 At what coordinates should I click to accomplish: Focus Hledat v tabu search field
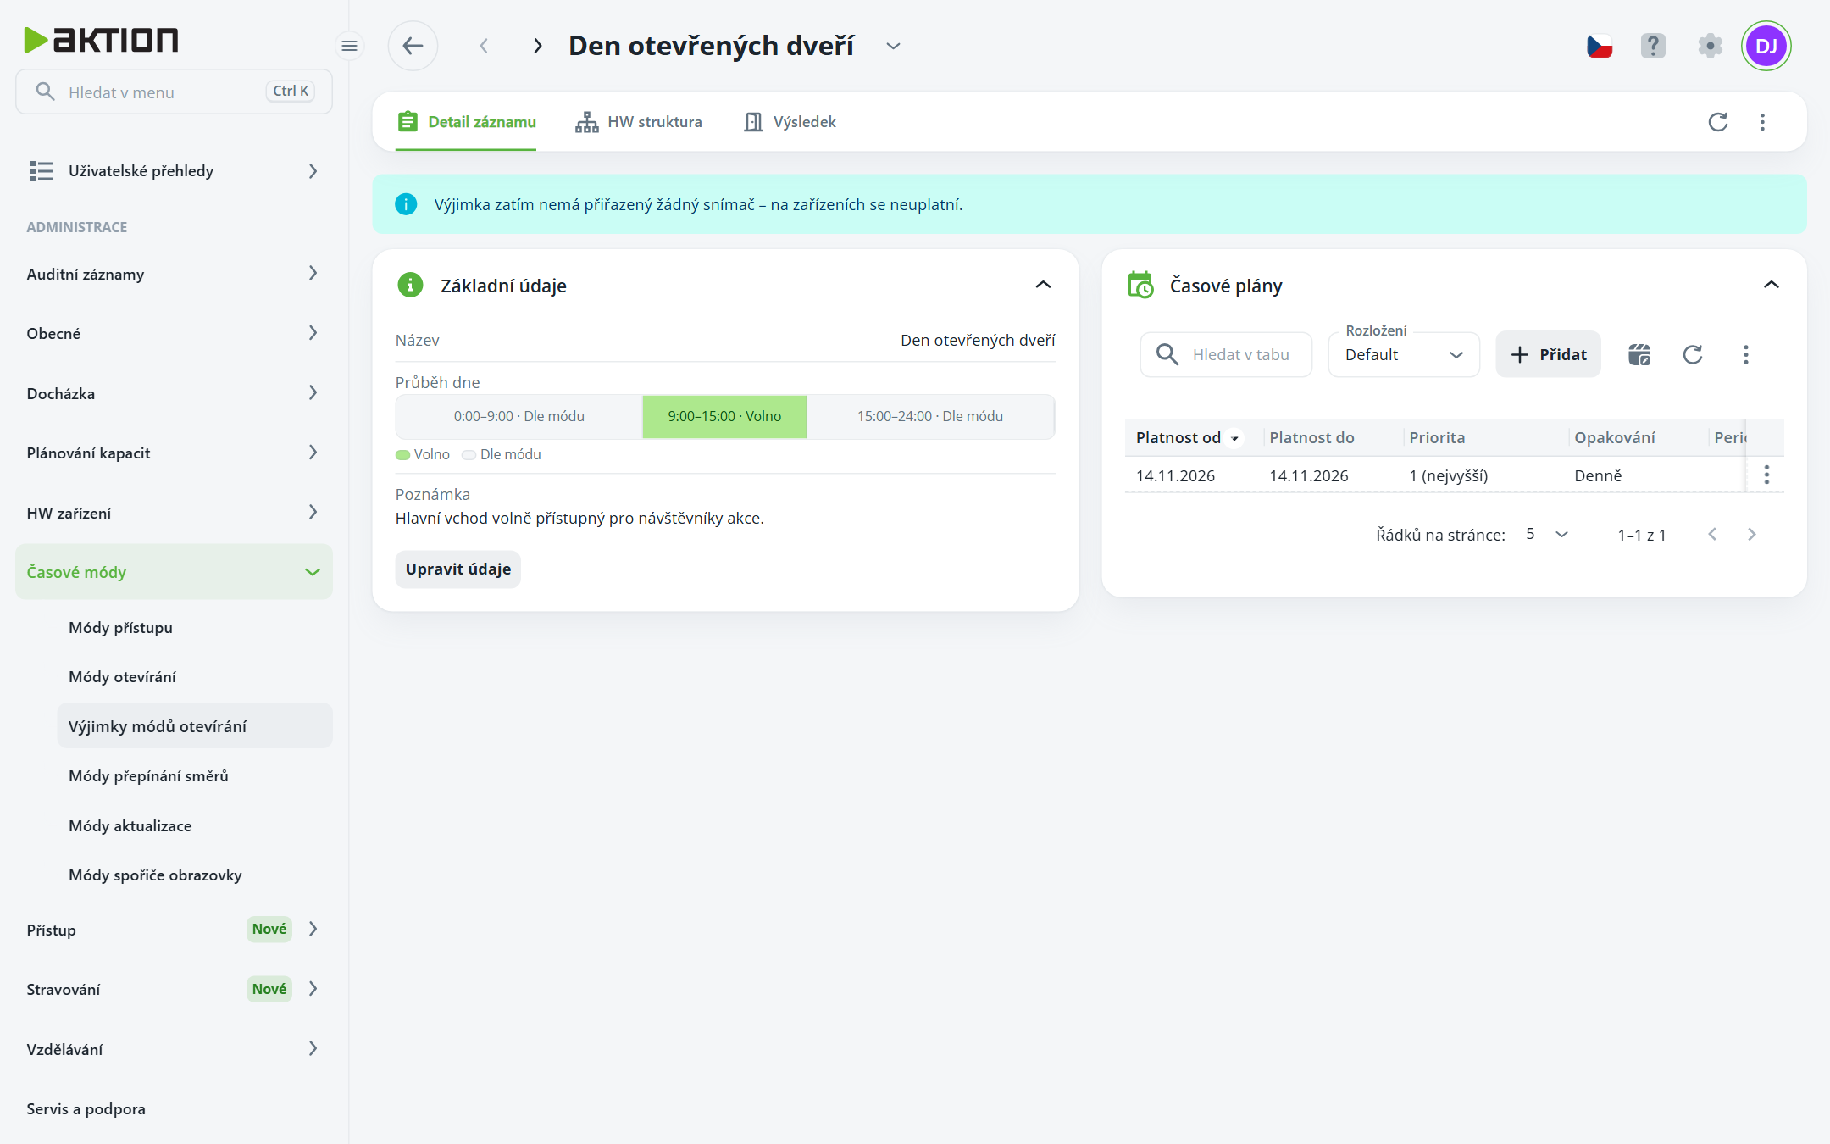(x=1226, y=354)
